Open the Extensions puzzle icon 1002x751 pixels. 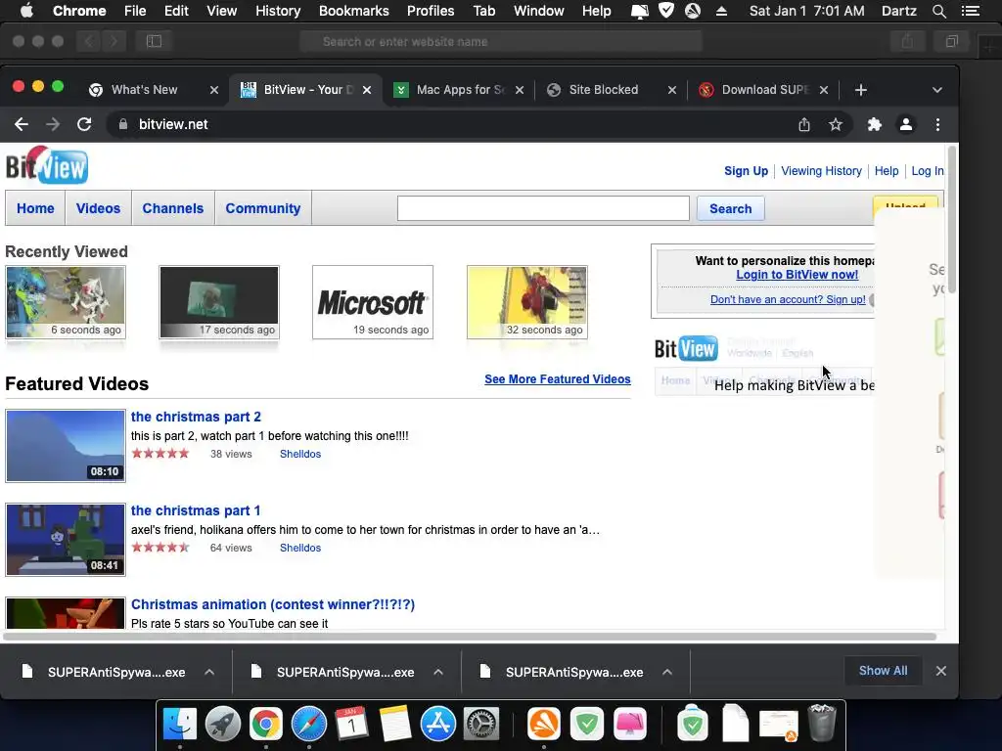click(x=874, y=124)
